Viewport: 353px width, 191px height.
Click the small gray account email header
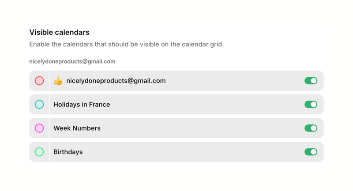click(72, 62)
